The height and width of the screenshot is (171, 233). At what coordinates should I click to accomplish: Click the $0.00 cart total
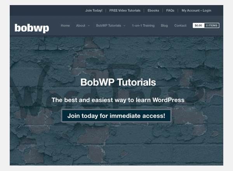tap(198, 25)
